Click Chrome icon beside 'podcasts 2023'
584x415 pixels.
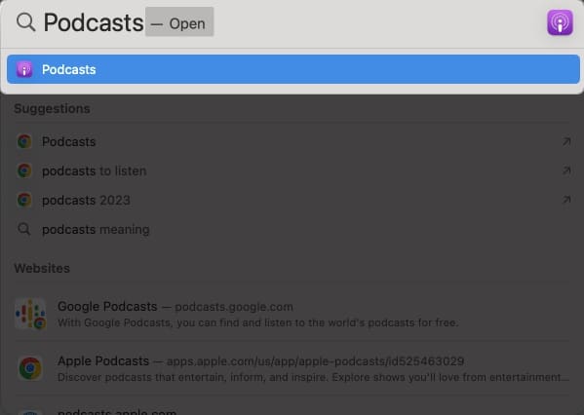(x=24, y=201)
